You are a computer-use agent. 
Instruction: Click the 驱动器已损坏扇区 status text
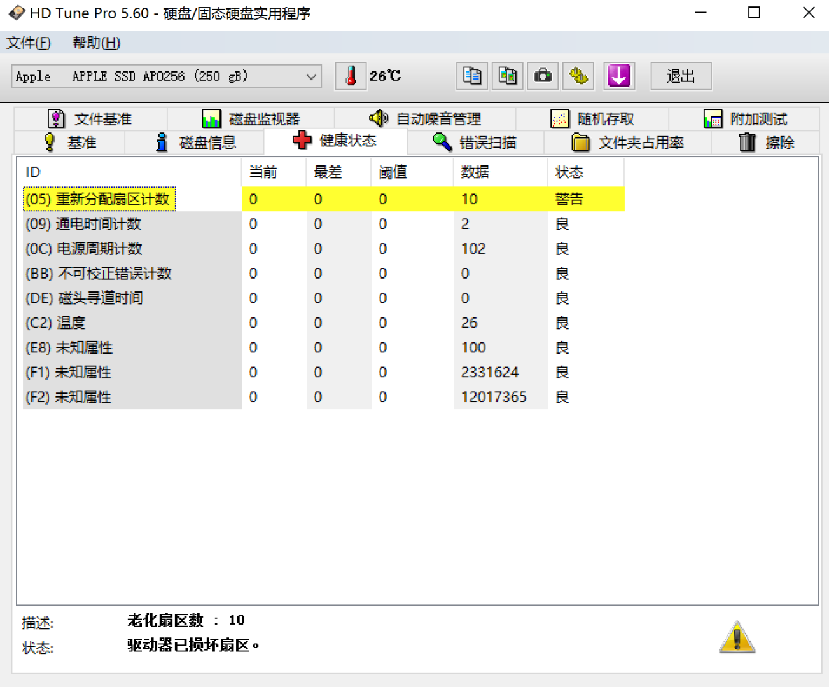[x=193, y=646]
